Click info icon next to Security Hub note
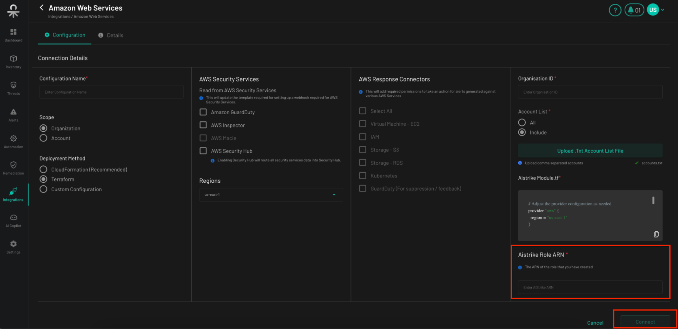This screenshot has width=678, height=329. point(213,160)
